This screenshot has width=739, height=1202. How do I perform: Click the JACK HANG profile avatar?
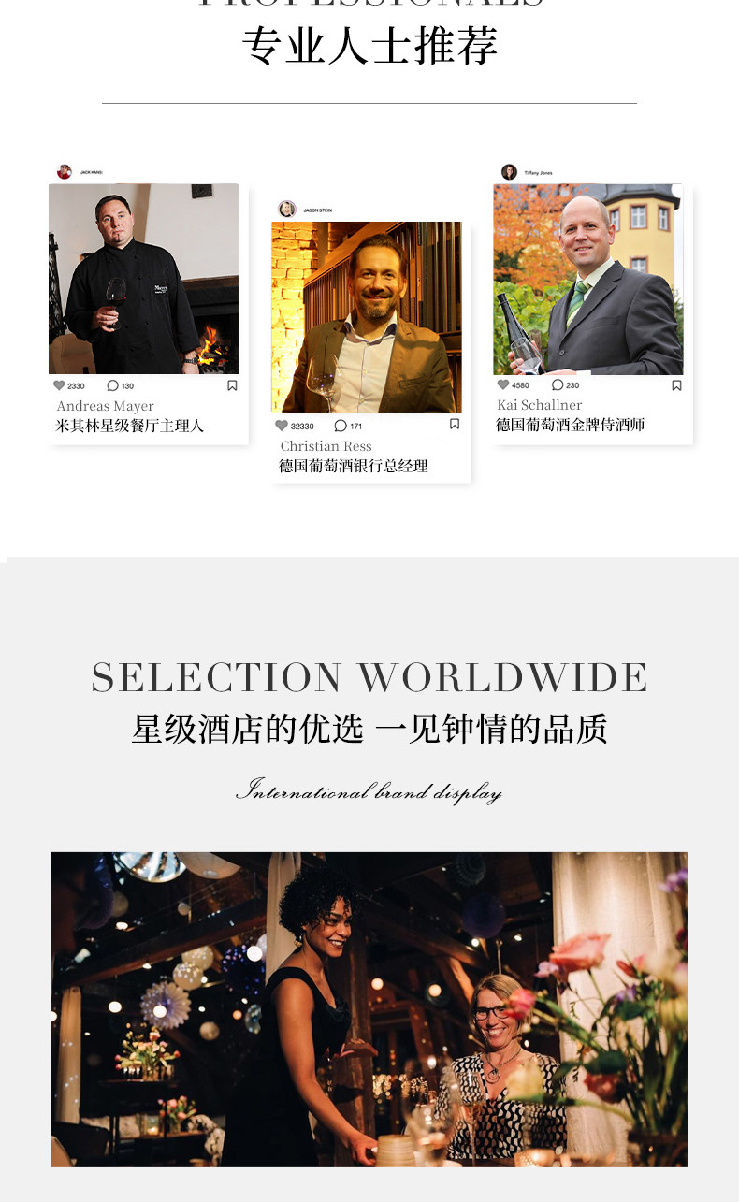click(65, 172)
